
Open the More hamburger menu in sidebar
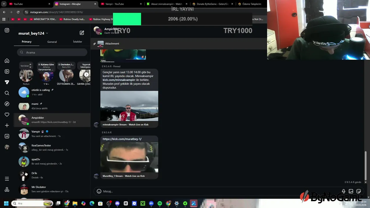pos(7,179)
